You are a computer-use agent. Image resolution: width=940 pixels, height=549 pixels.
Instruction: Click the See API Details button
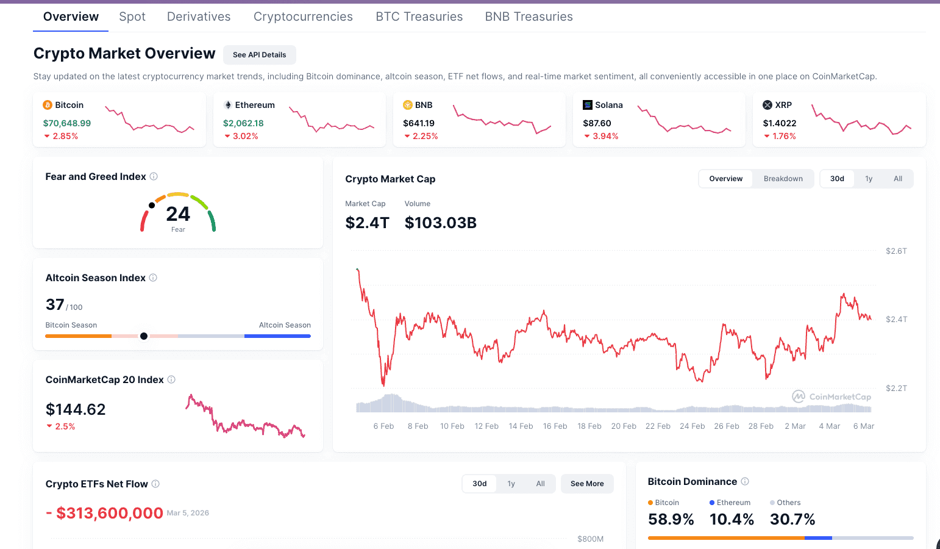tap(259, 55)
